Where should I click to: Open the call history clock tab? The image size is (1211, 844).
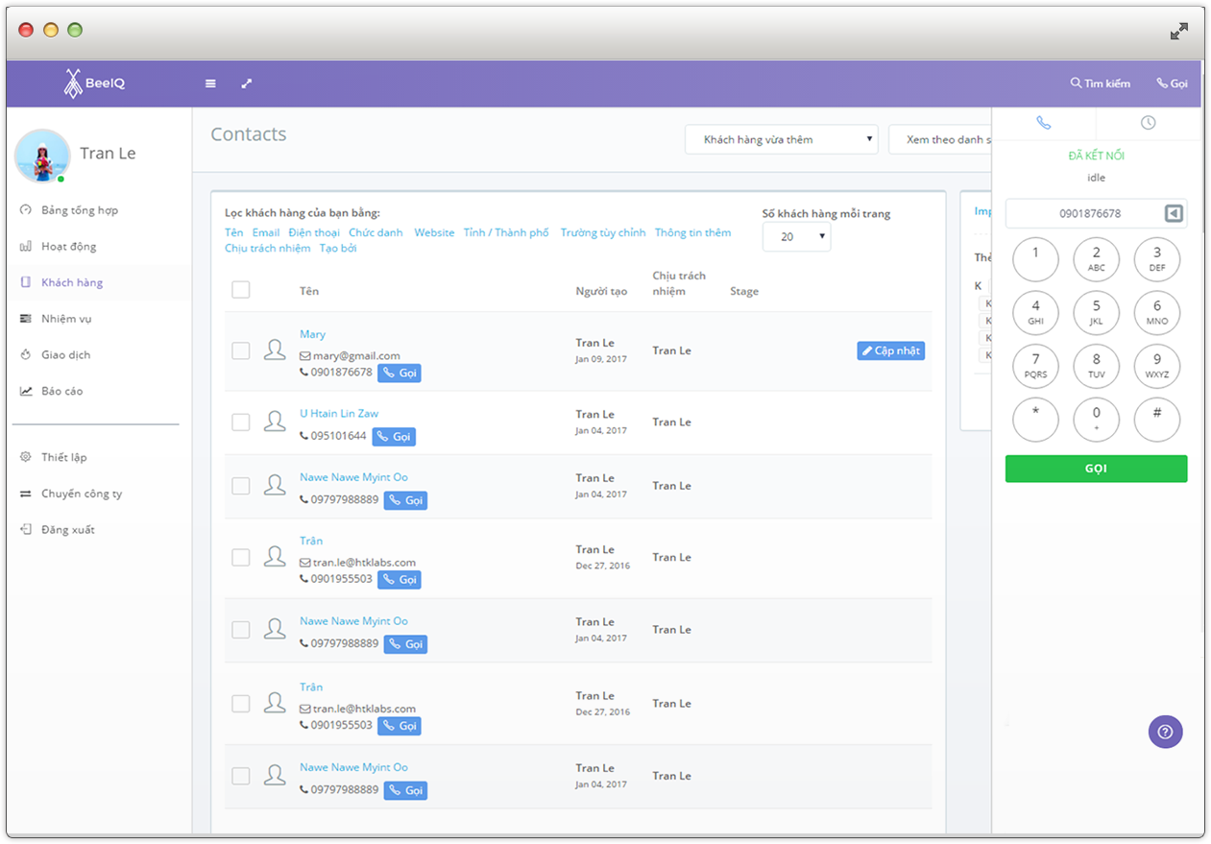point(1148,123)
